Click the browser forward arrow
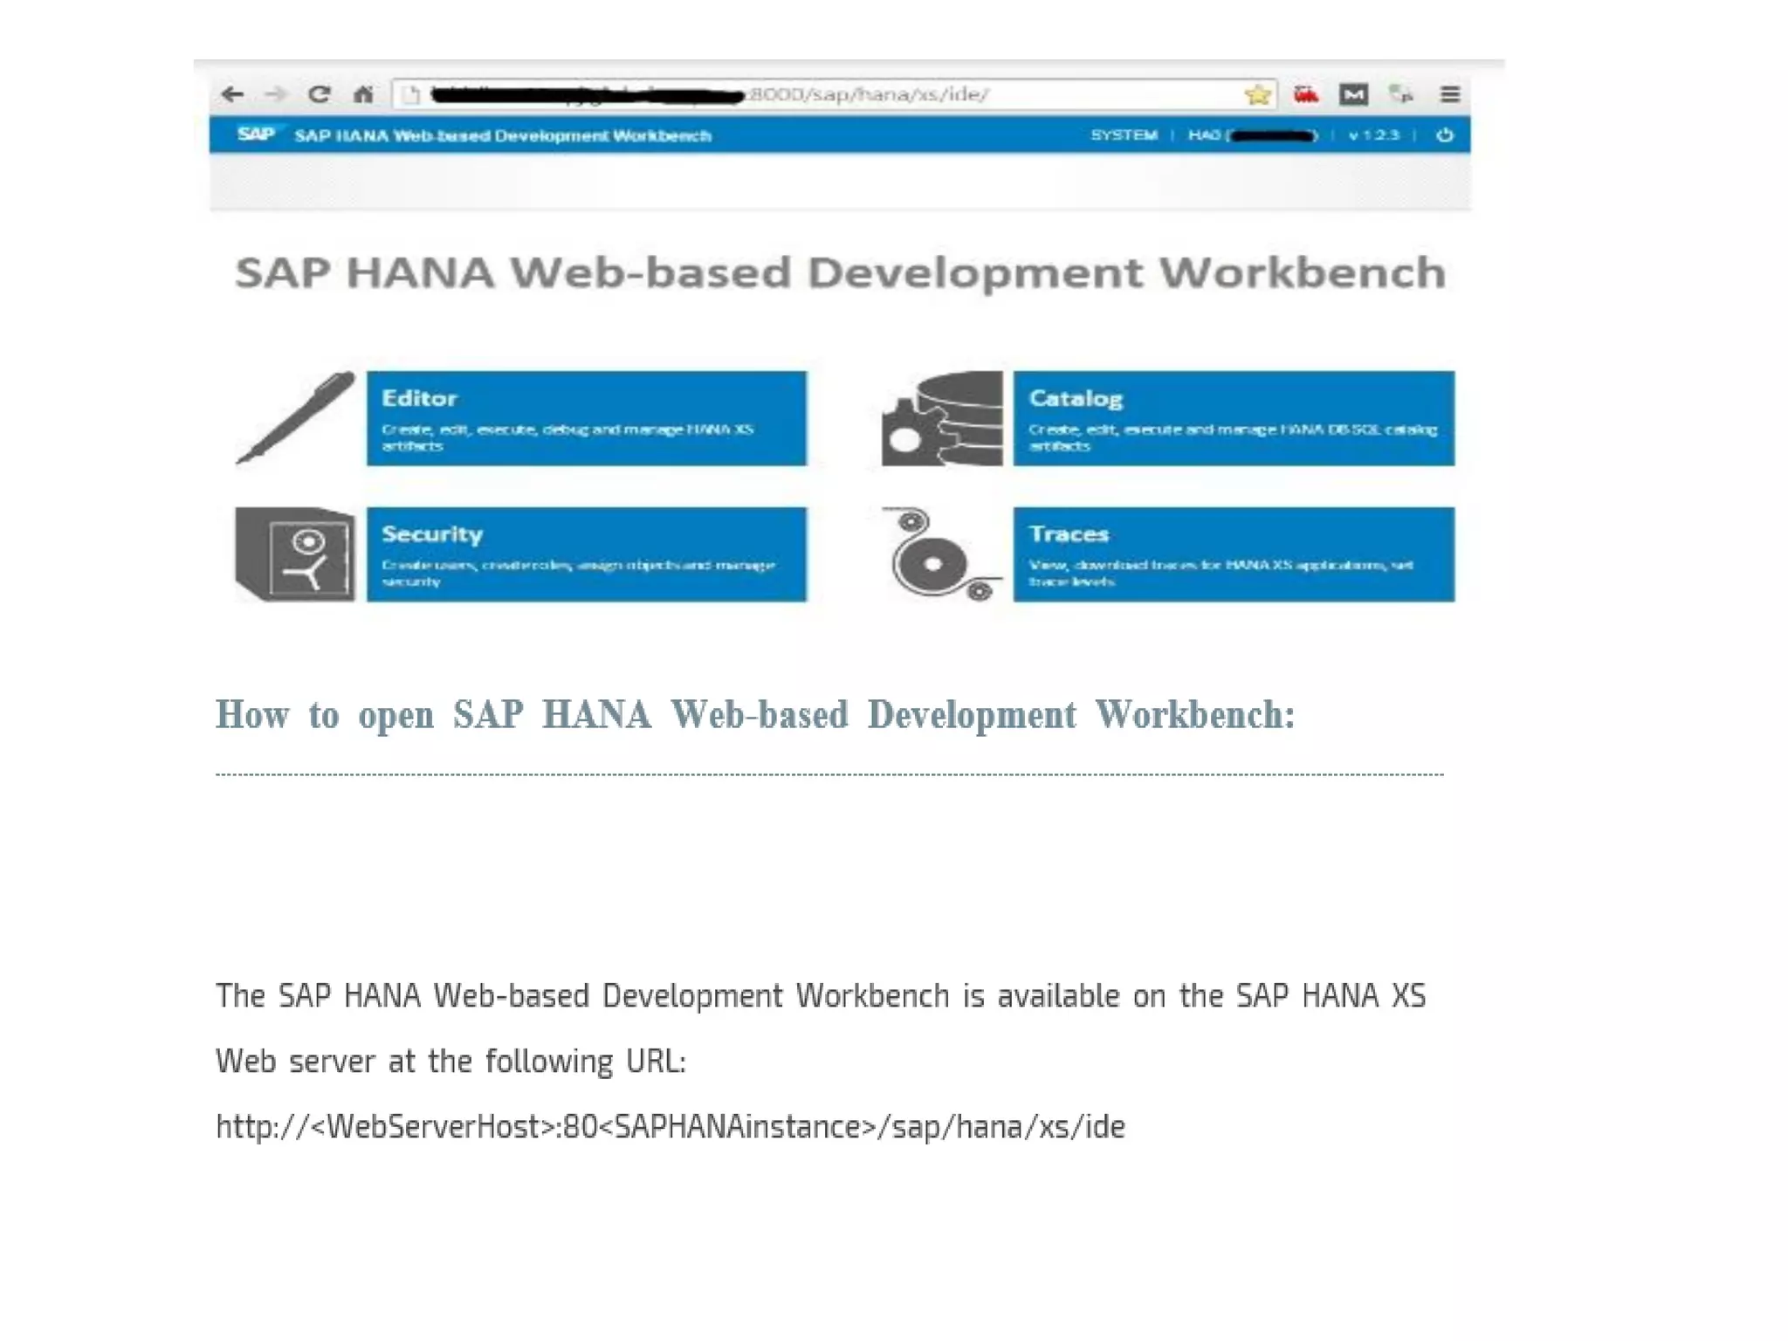Viewport: 1788px width, 1341px height. 276,94
